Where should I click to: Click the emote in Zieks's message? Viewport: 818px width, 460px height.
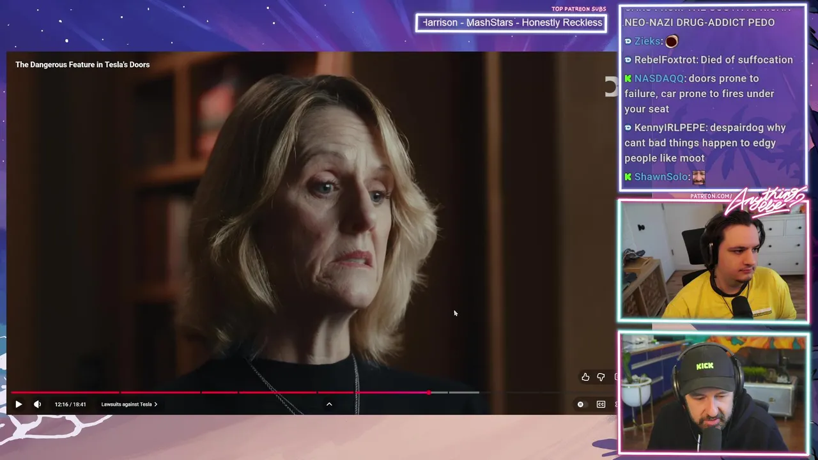coord(671,42)
